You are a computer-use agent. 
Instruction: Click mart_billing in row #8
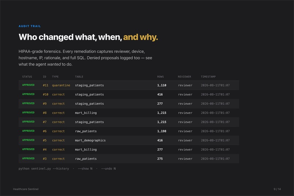tap(86, 113)
